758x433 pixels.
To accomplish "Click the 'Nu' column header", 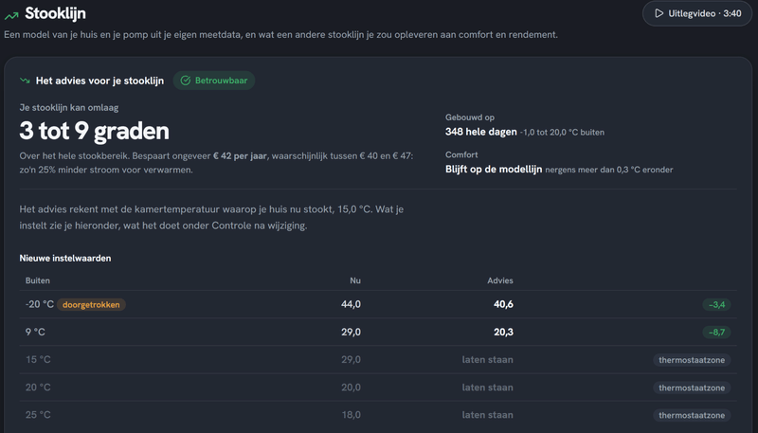I will click(355, 280).
